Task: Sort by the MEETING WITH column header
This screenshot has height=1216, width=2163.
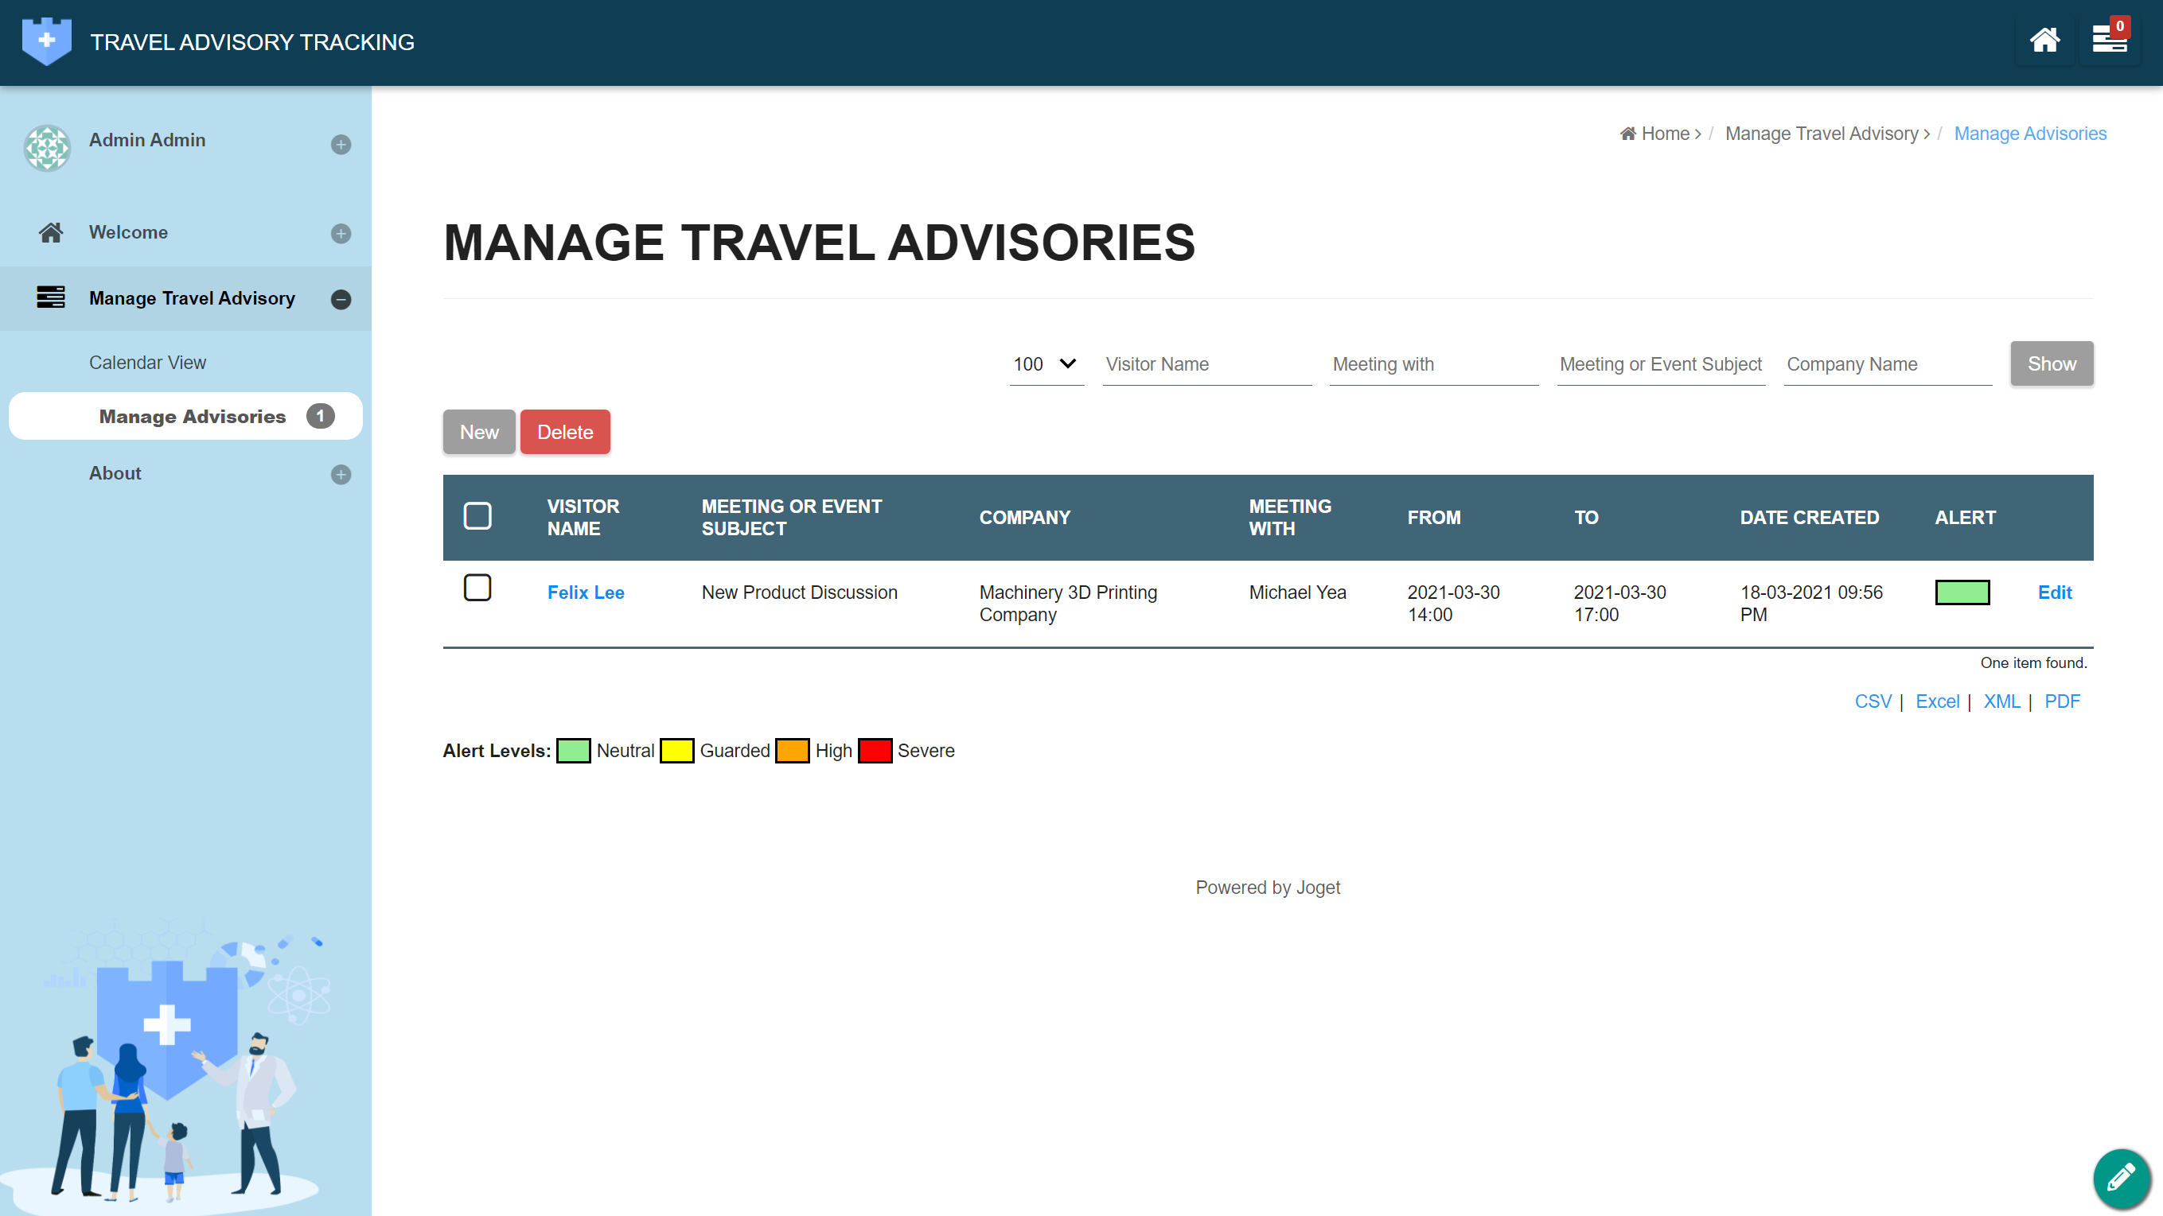Action: tap(1290, 518)
